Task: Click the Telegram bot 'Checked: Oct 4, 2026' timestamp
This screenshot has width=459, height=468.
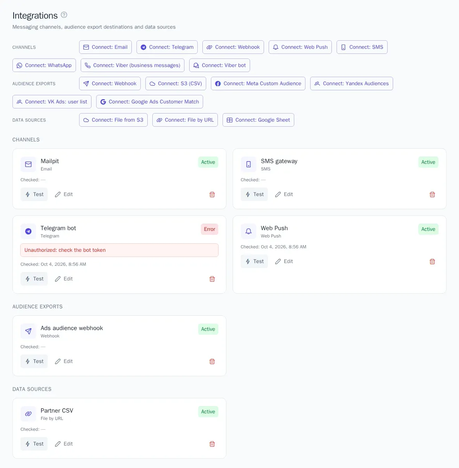Action: 53,264
